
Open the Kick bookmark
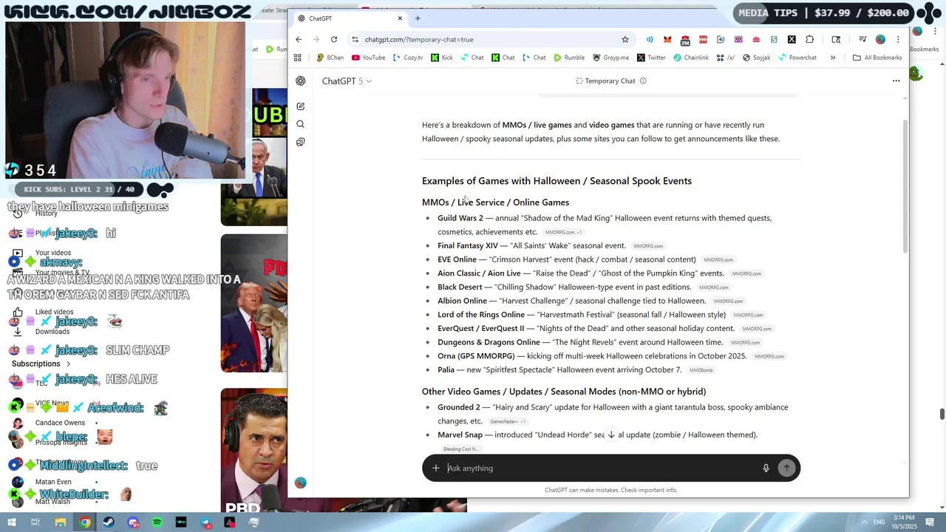(442, 58)
